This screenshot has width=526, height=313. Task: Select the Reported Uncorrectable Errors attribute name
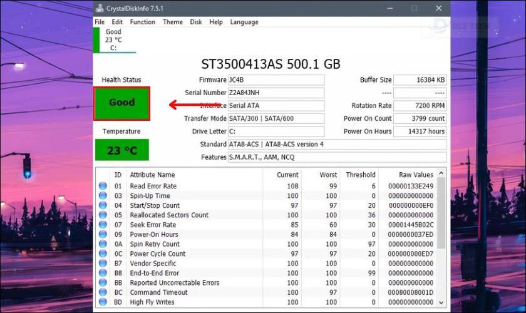[175, 282]
